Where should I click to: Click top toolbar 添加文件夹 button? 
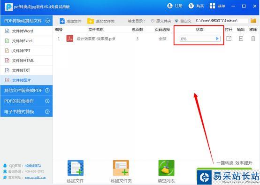coord(101,21)
